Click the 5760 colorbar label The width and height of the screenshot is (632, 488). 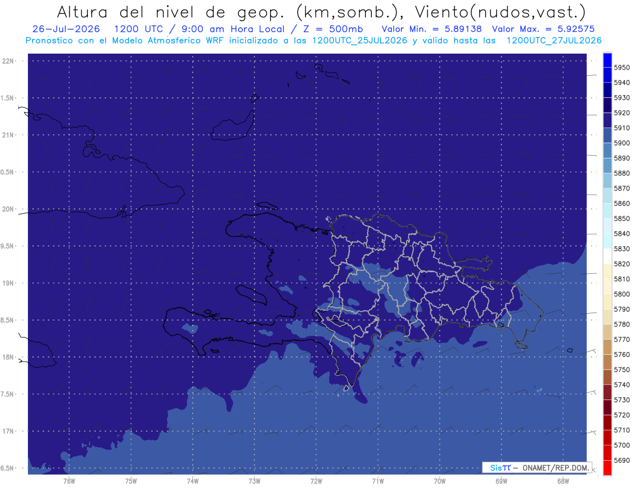(621, 354)
